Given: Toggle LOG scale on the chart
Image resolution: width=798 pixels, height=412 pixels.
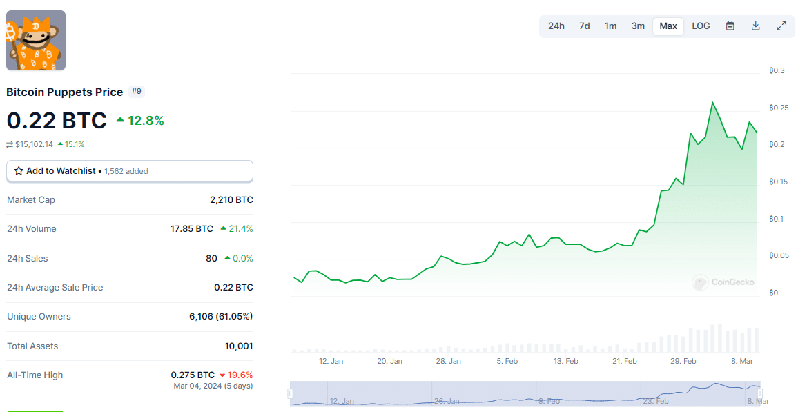Looking at the screenshot, I should 701,26.
